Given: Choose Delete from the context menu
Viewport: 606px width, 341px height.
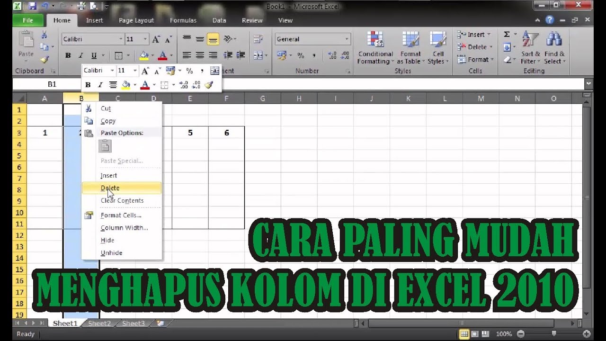Looking at the screenshot, I should pos(122,188).
